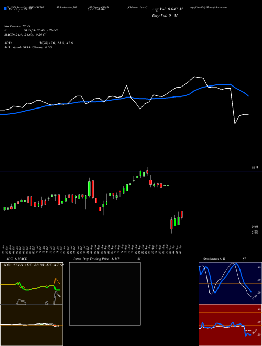262x346 pixels.
Task: Select the 'SI 14/3: 36.42 / 26.63' line
Action: click(41, 30)
